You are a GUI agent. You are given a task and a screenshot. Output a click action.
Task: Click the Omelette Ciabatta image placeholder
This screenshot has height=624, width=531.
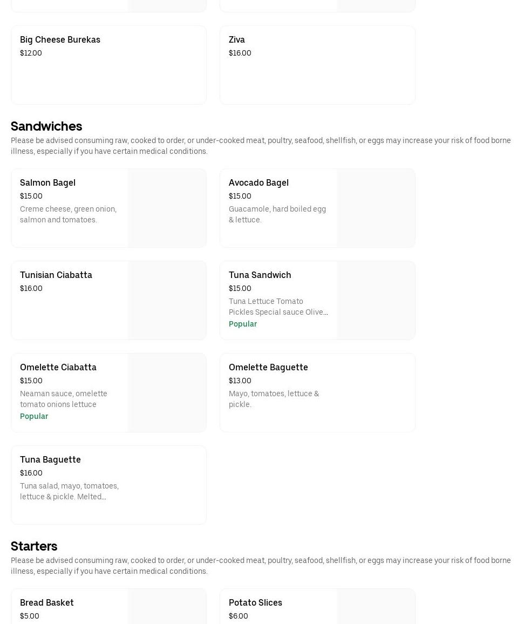pos(167,393)
